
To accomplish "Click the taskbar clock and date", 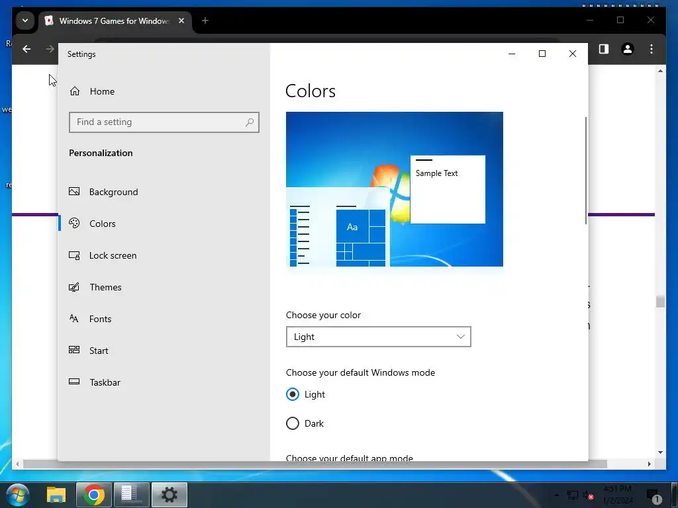I will [x=618, y=495].
